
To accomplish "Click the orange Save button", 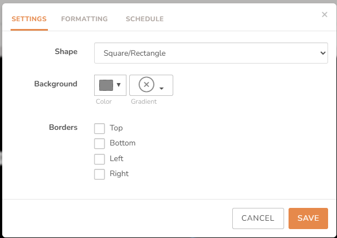I will [308, 218].
